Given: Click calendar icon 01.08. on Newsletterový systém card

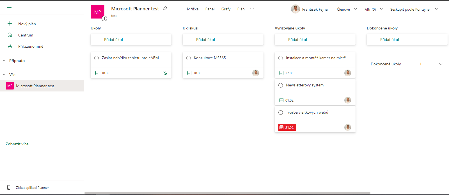Looking at the screenshot, I should (x=281, y=100).
